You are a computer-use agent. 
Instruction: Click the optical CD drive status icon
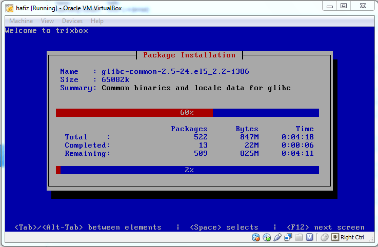point(267,237)
